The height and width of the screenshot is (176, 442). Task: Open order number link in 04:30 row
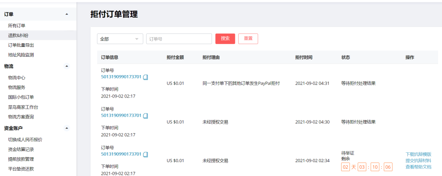121,115
